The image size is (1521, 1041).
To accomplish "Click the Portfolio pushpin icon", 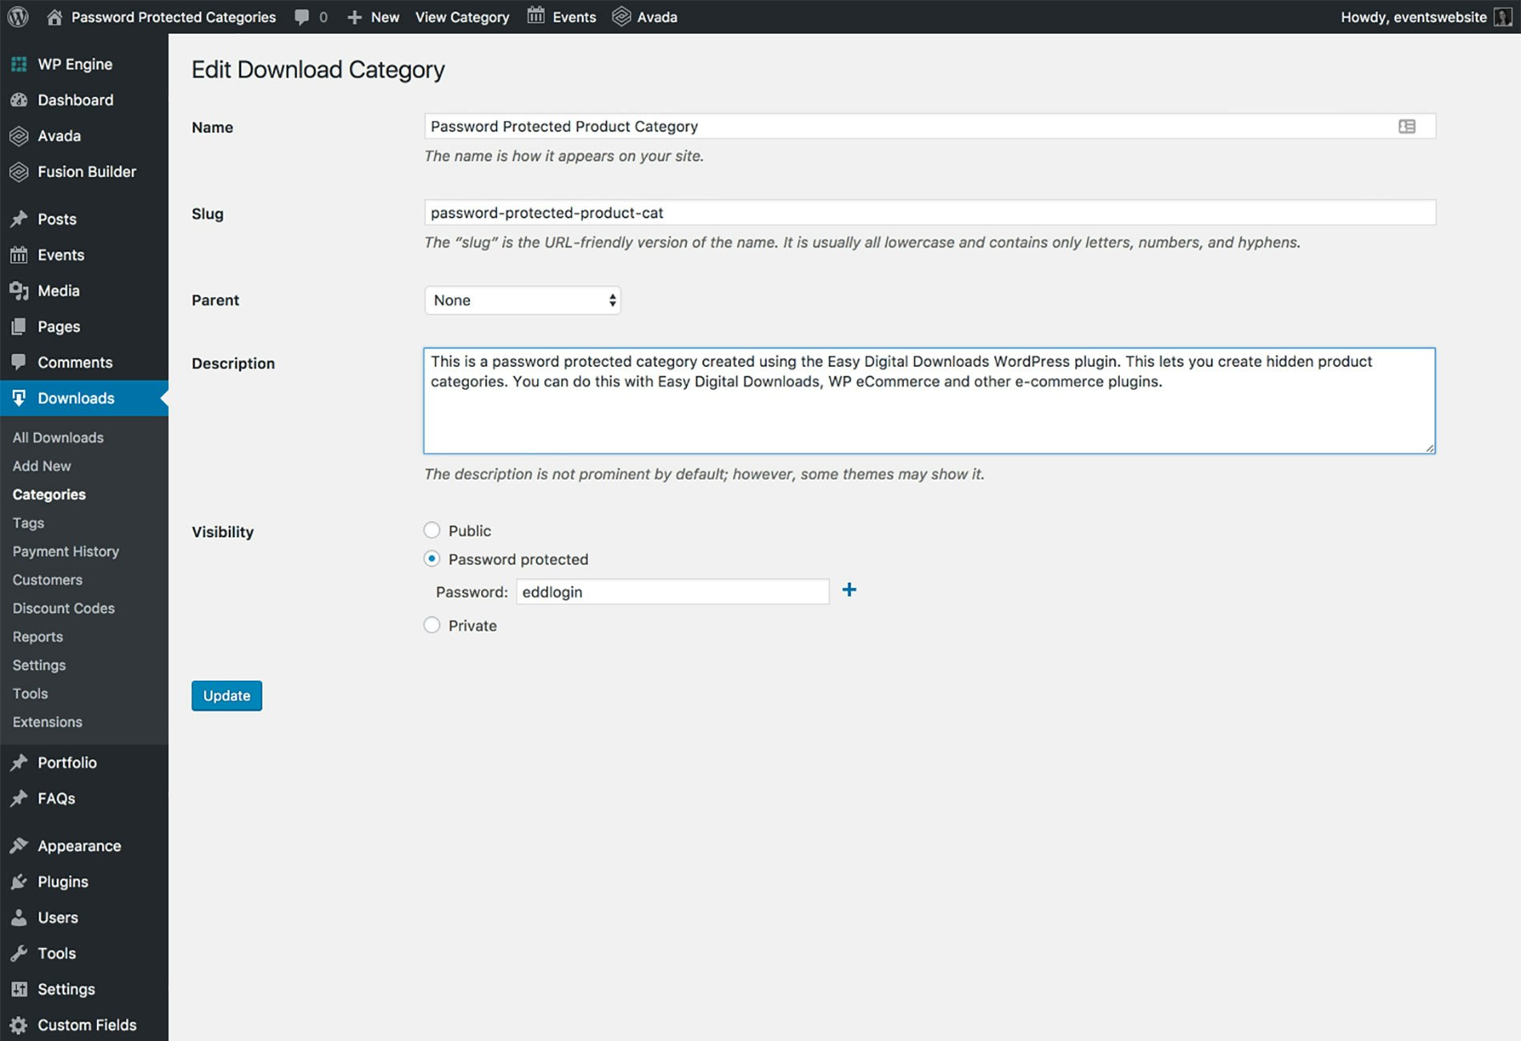I will pyautogui.click(x=19, y=762).
